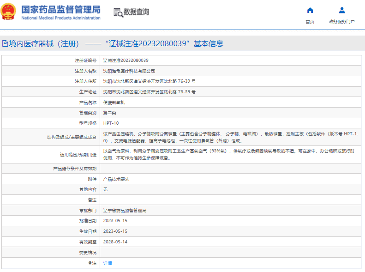365x272 pixels.
Task: Click the 注册人住所 address value
Action: click(x=150, y=81)
